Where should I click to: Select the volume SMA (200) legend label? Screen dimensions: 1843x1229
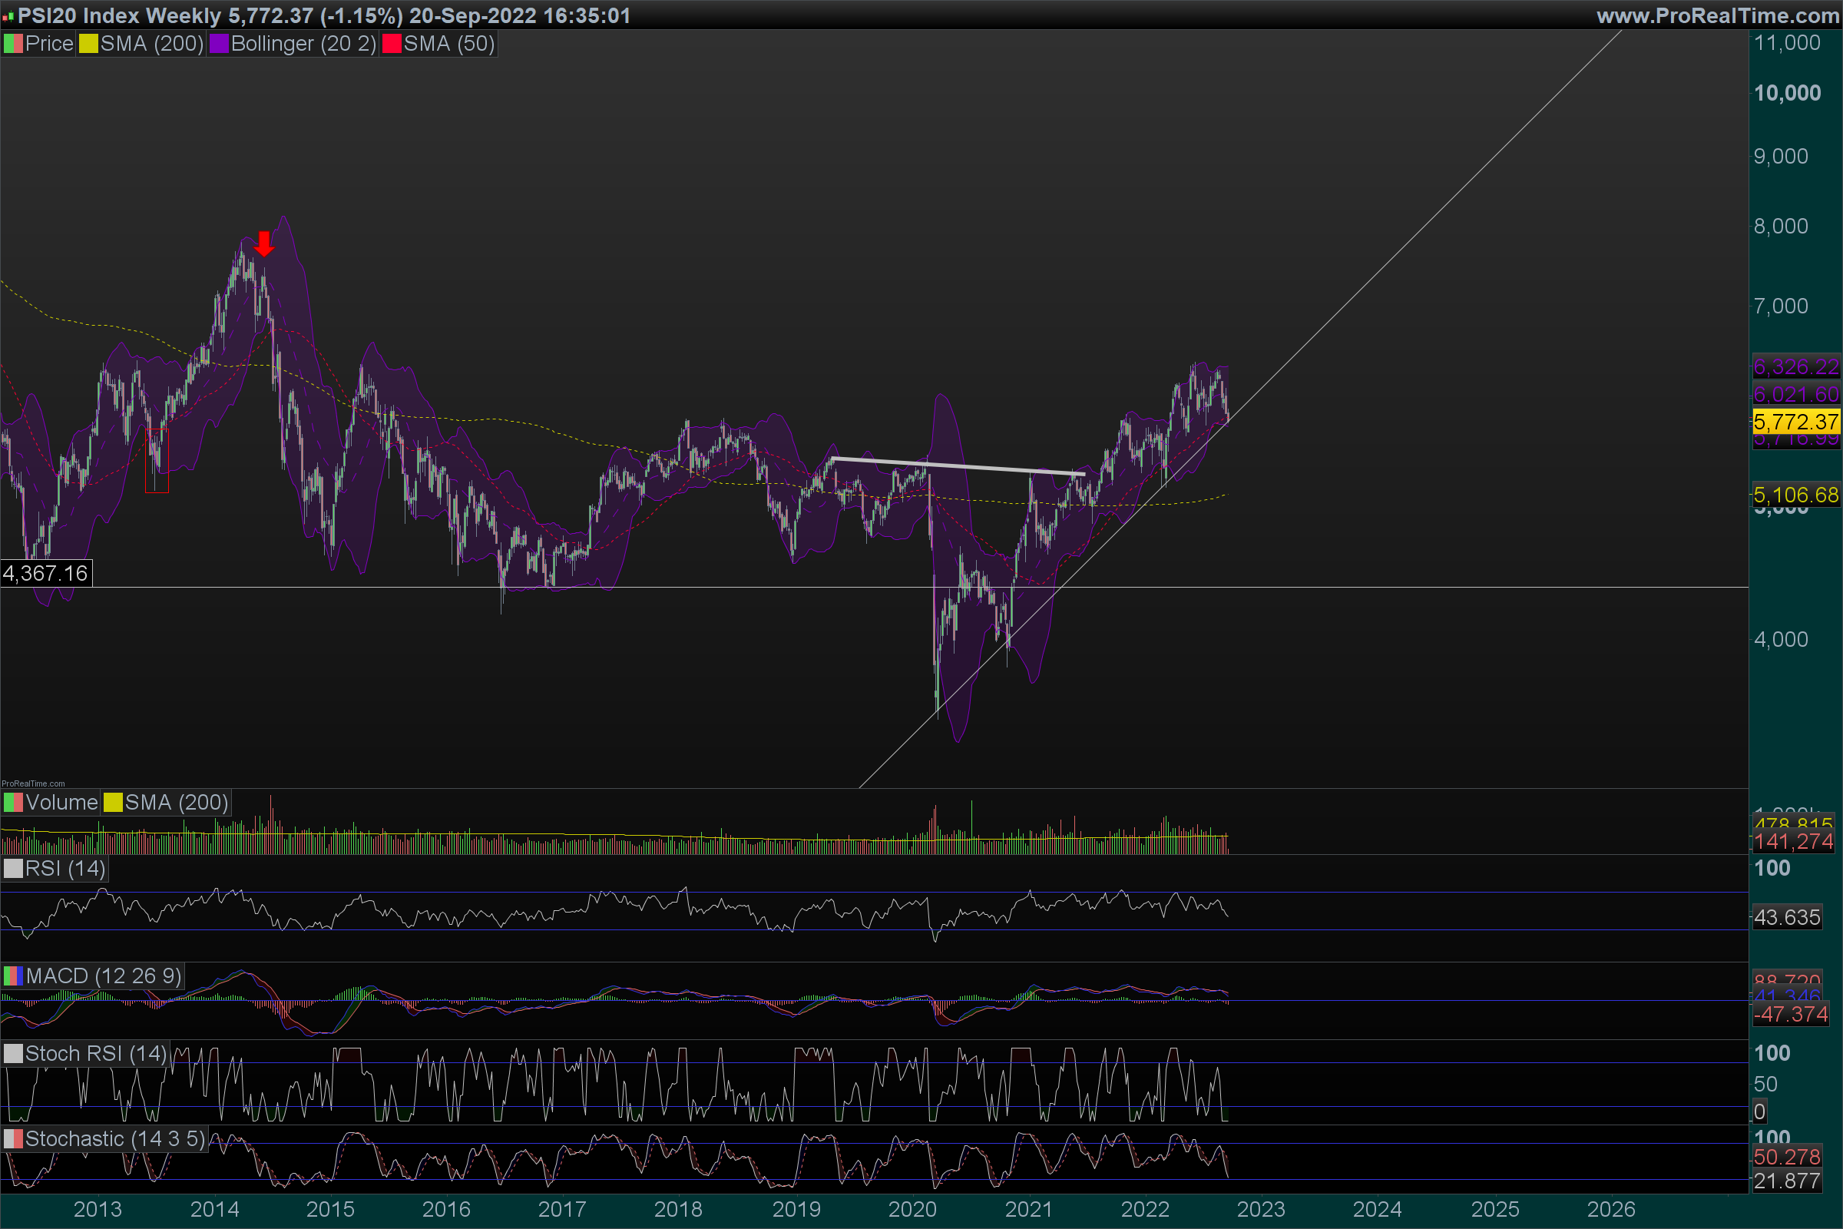177,803
